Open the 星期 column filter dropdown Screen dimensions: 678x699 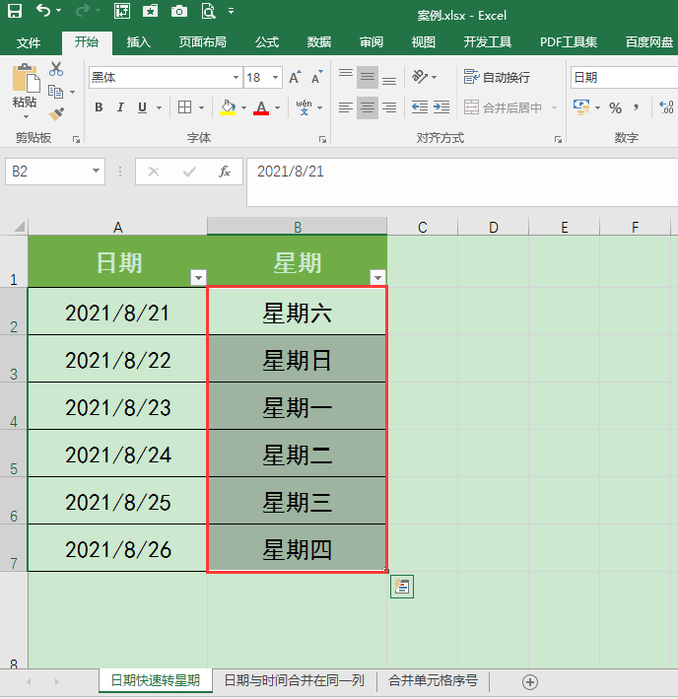point(377,277)
